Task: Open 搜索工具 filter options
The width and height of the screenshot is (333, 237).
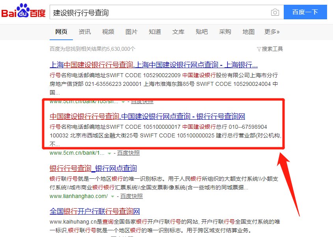Action: coord(270,49)
